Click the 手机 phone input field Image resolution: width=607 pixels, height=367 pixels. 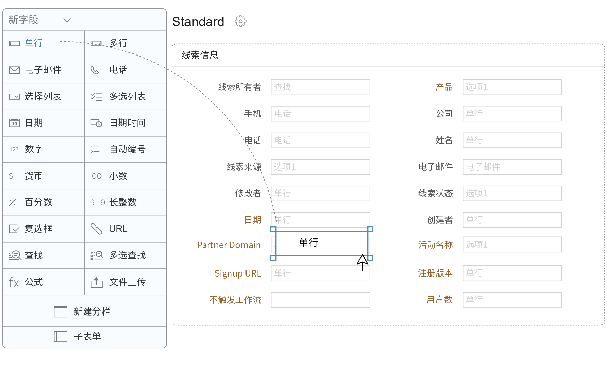pyautogui.click(x=320, y=114)
